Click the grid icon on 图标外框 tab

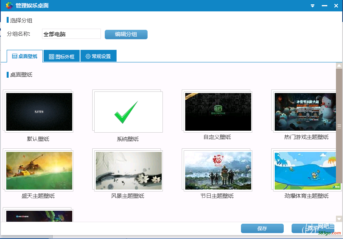51,57
